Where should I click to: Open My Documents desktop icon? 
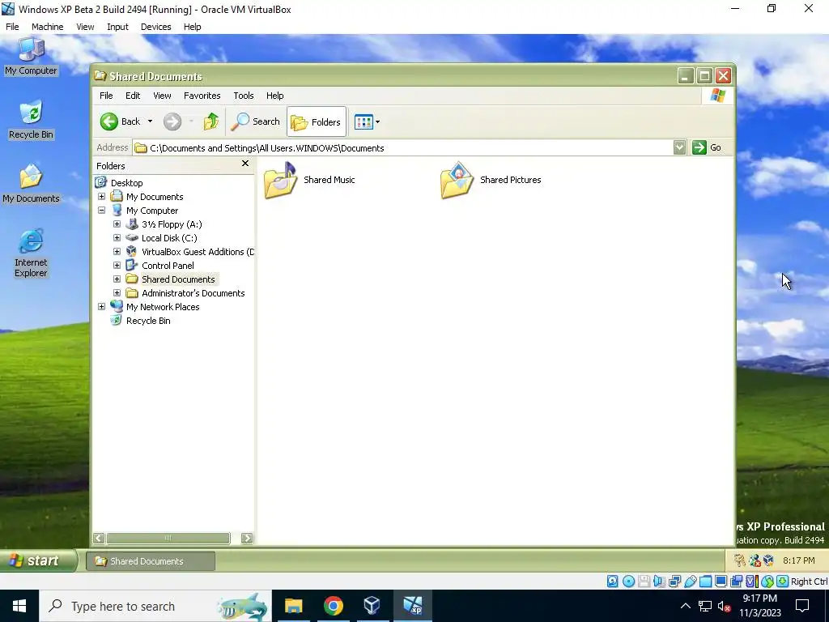point(31,184)
